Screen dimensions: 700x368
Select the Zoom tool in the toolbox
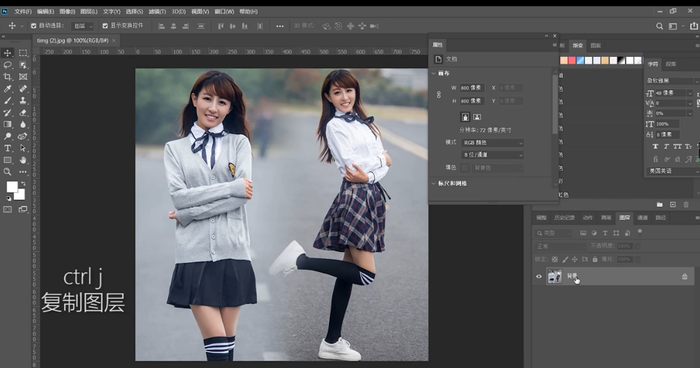pyautogui.click(x=8, y=172)
